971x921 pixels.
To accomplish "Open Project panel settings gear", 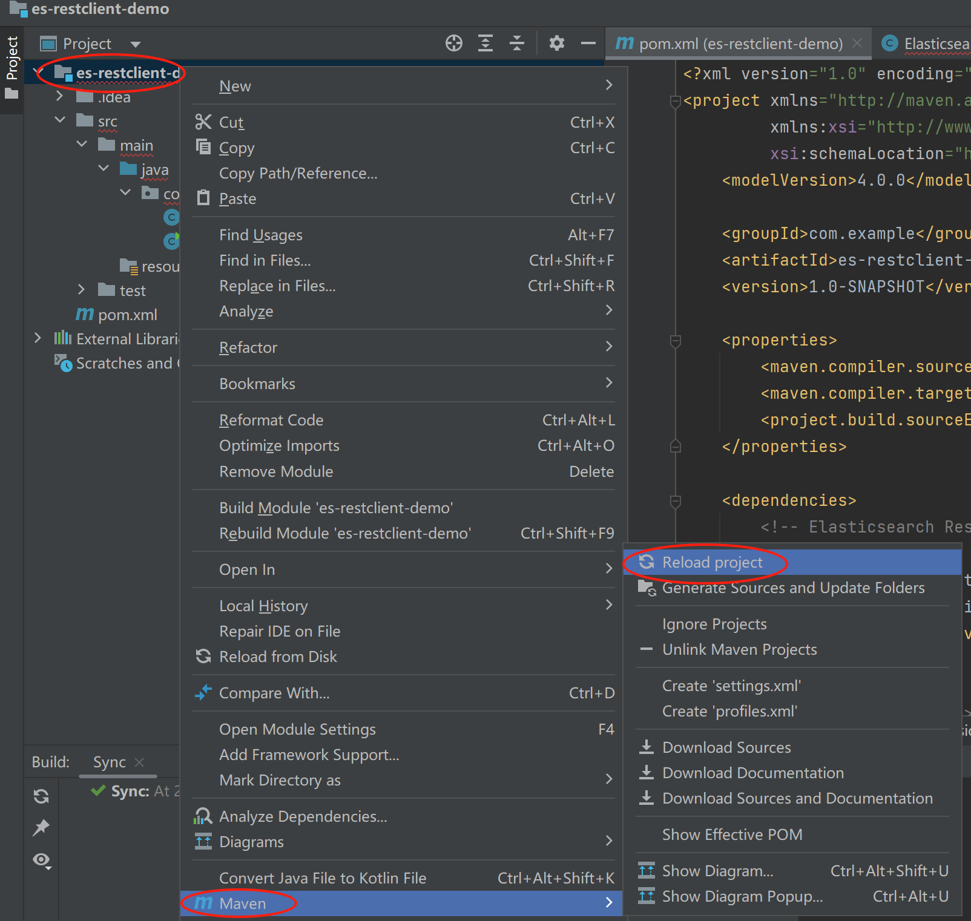I will click(x=557, y=43).
